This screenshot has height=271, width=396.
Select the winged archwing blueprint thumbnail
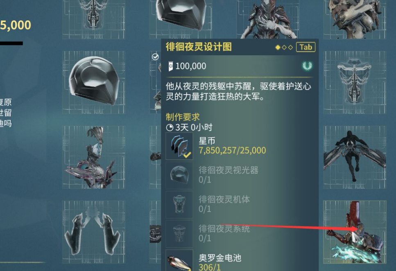click(x=355, y=157)
